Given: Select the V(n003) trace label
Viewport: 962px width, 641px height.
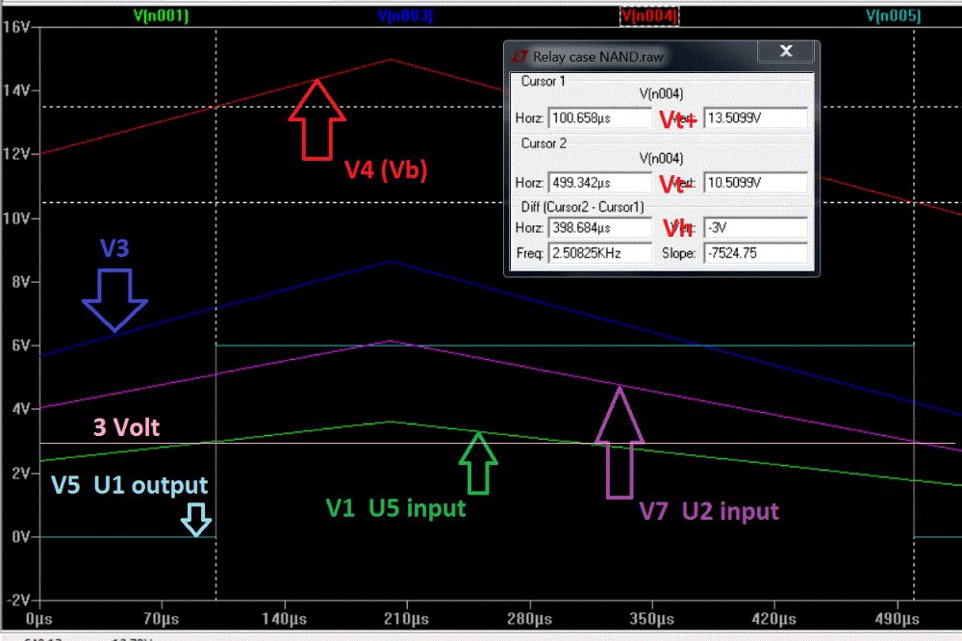Looking at the screenshot, I should tap(405, 16).
